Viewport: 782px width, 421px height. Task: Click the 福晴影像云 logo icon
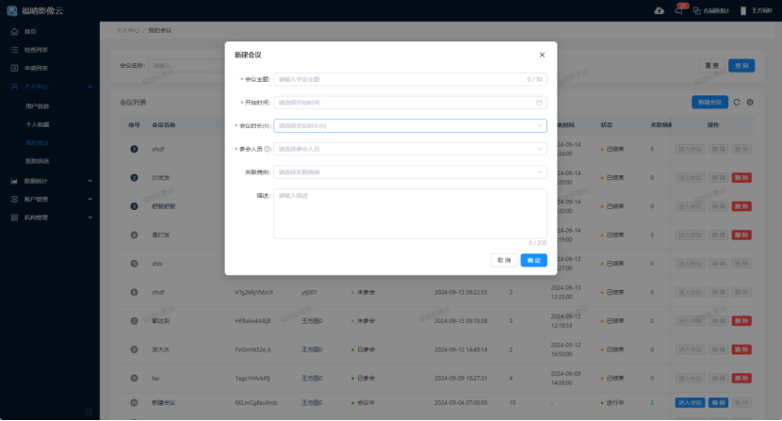coord(11,10)
